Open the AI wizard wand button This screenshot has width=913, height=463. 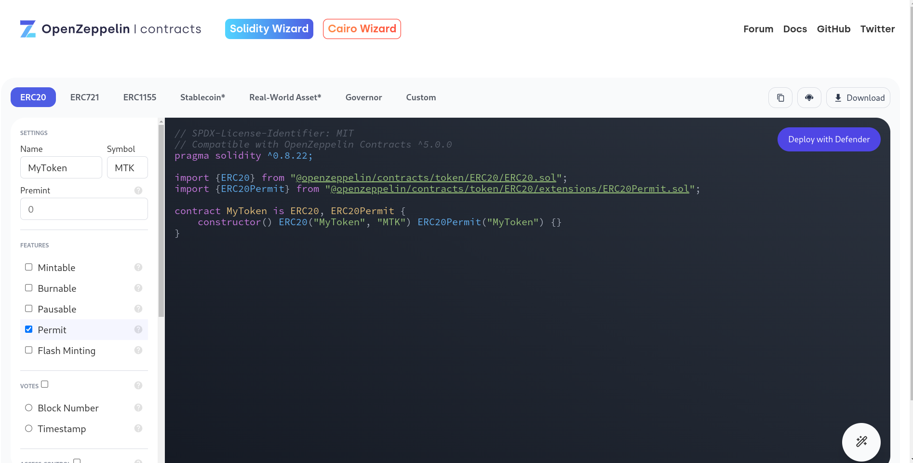(x=861, y=442)
